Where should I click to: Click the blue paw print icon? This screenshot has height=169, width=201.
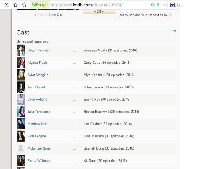[x=172, y=5]
